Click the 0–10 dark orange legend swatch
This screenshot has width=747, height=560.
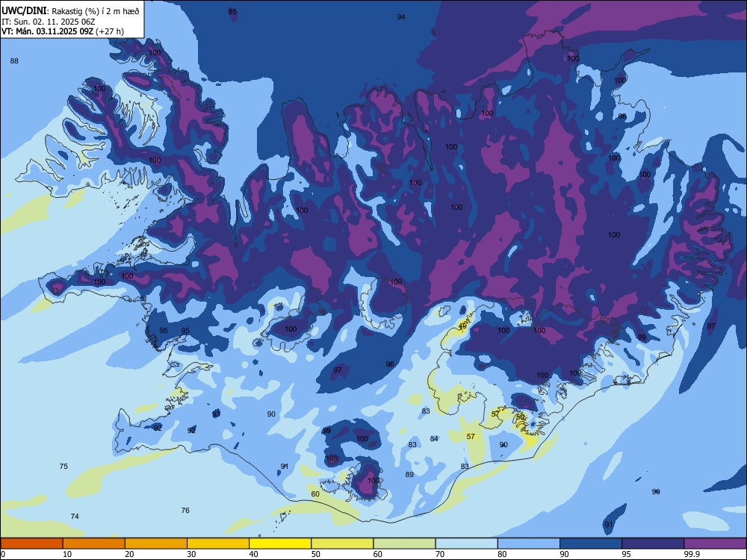pyautogui.click(x=31, y=544)
